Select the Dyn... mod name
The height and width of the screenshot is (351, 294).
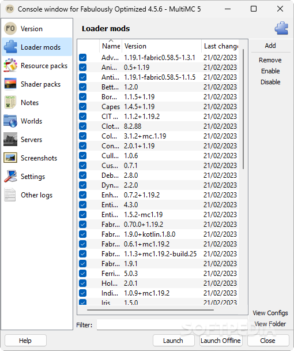tap(110, 185)
